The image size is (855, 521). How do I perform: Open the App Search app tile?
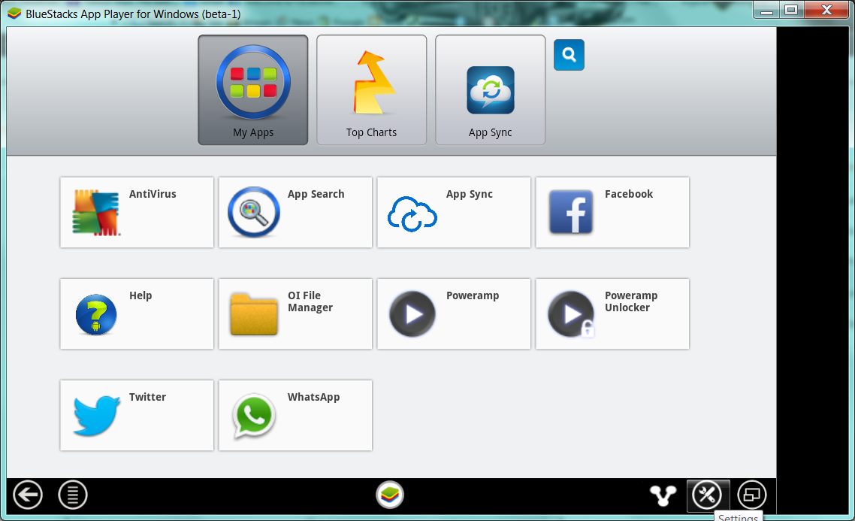(x=295, y=212)
